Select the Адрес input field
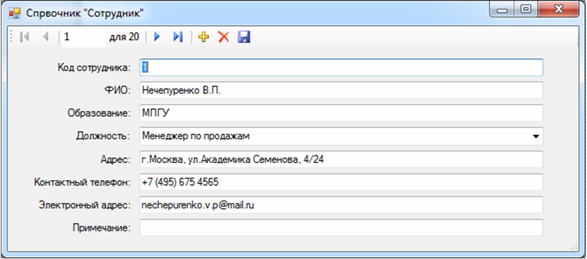 (341, 160)
